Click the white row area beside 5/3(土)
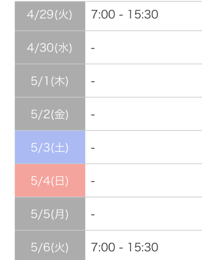 click(x=144, y=147)
